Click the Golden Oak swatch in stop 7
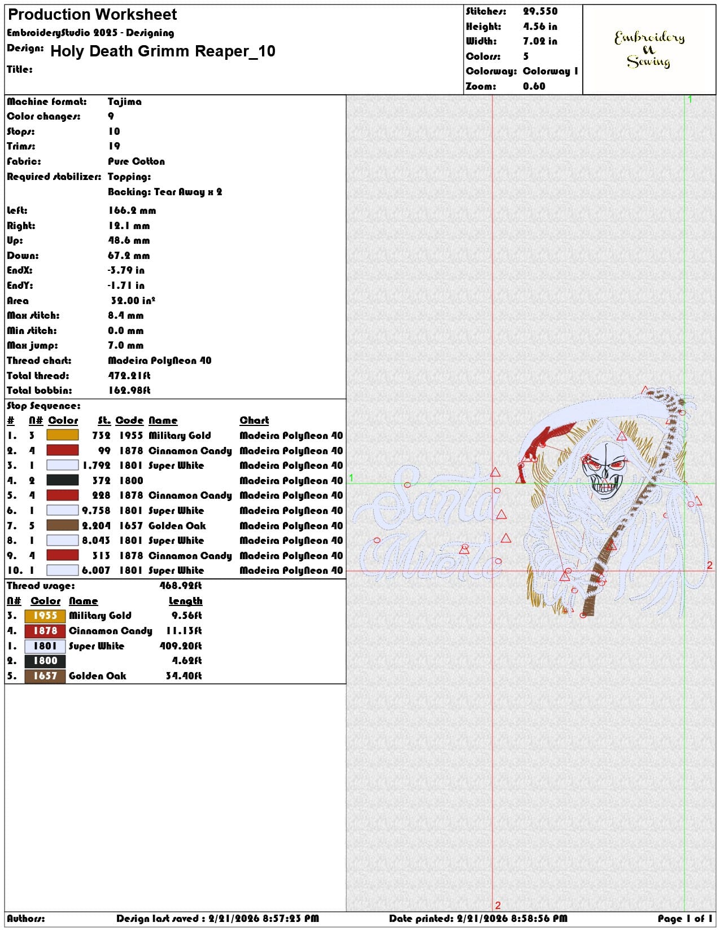 point(62,525)
